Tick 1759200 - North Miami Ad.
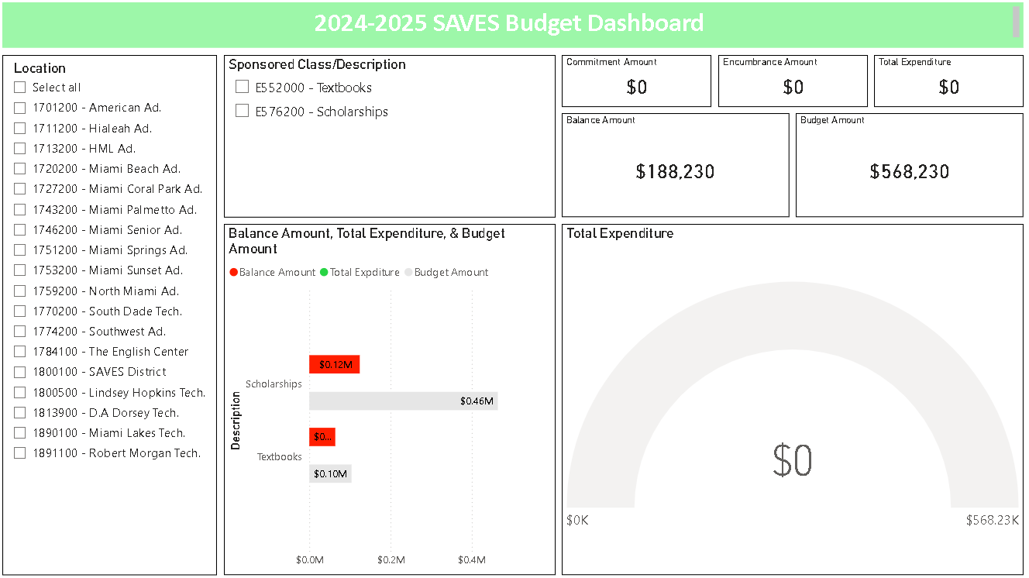 20,291
